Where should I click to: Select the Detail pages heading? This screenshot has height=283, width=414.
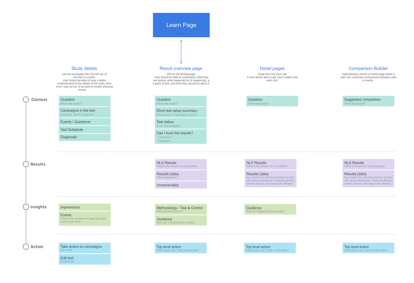coord(272,68)
